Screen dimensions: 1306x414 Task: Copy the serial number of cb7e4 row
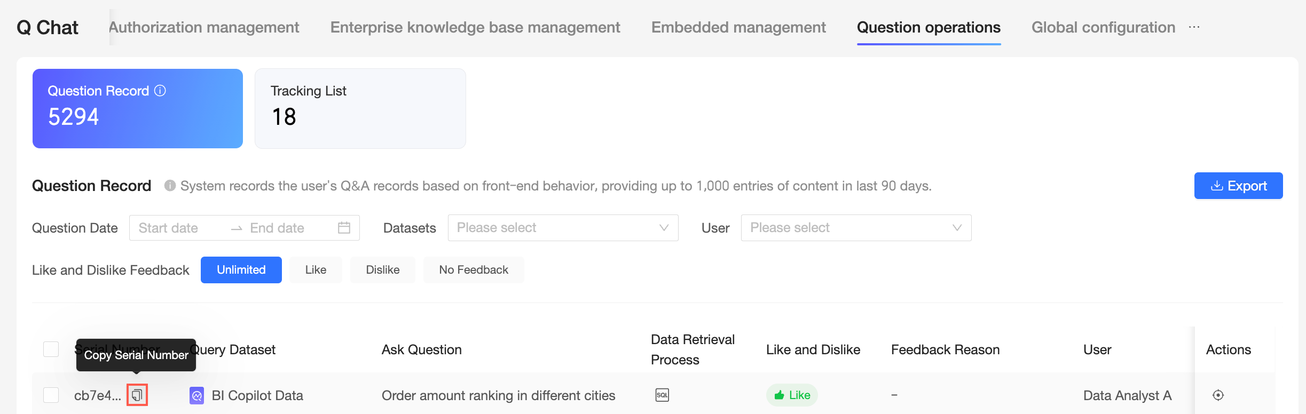pos(137,395)
